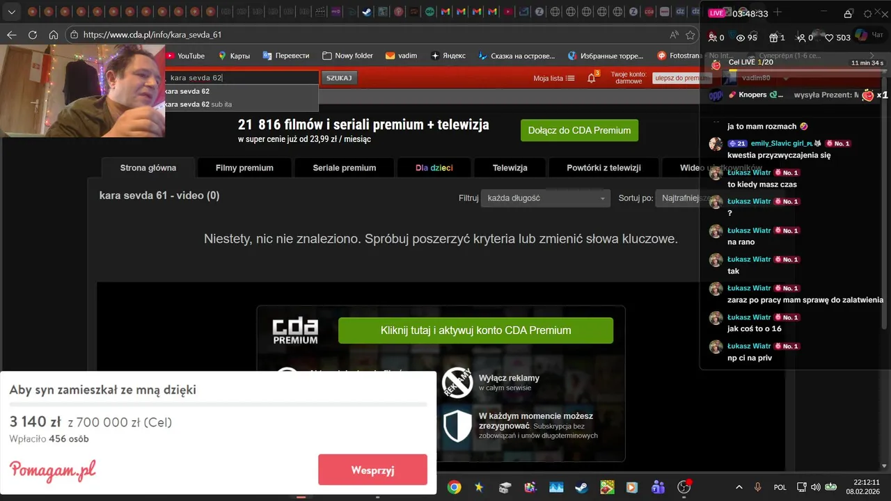Open the browser tab list dropdown

point(11,12)
